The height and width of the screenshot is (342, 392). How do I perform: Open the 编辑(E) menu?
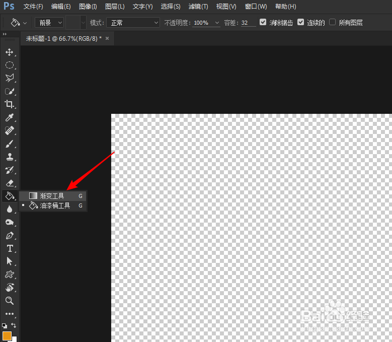click(x=61, y=7)
